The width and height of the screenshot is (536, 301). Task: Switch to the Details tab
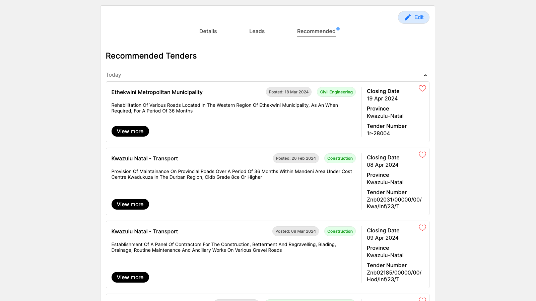coord(208,31)
